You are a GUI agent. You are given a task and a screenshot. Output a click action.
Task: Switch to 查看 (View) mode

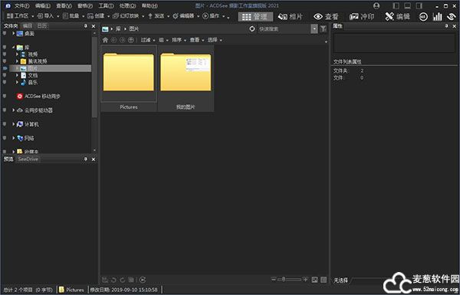click(x=326, y=16)
